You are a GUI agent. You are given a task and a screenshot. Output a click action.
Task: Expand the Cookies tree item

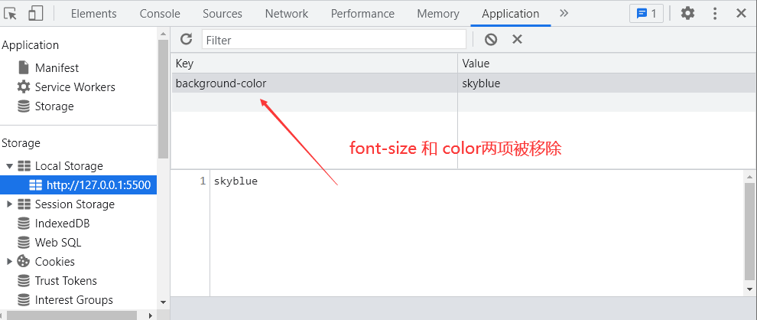(x=9, y=262)
